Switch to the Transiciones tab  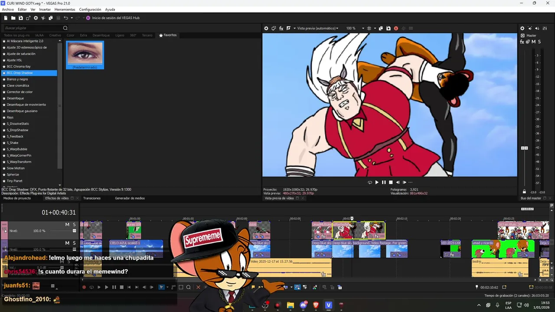click(x=92, y=198)
